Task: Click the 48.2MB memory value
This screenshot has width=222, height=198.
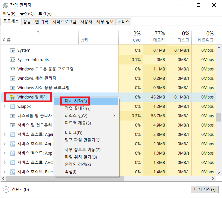Action: 158,97
